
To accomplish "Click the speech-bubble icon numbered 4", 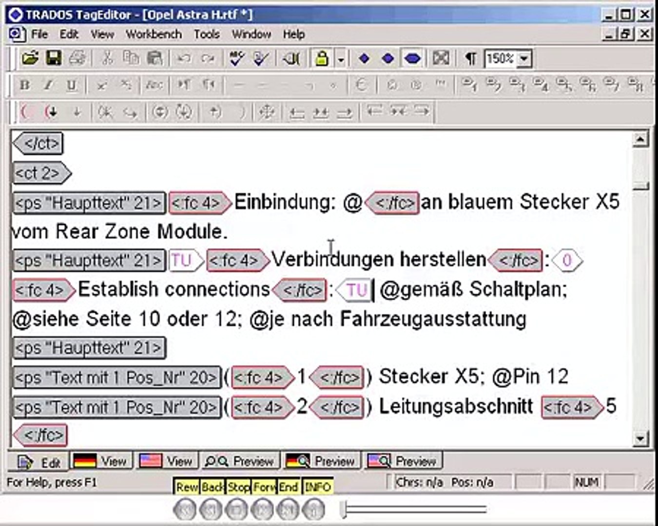I will tap(541, 85).
